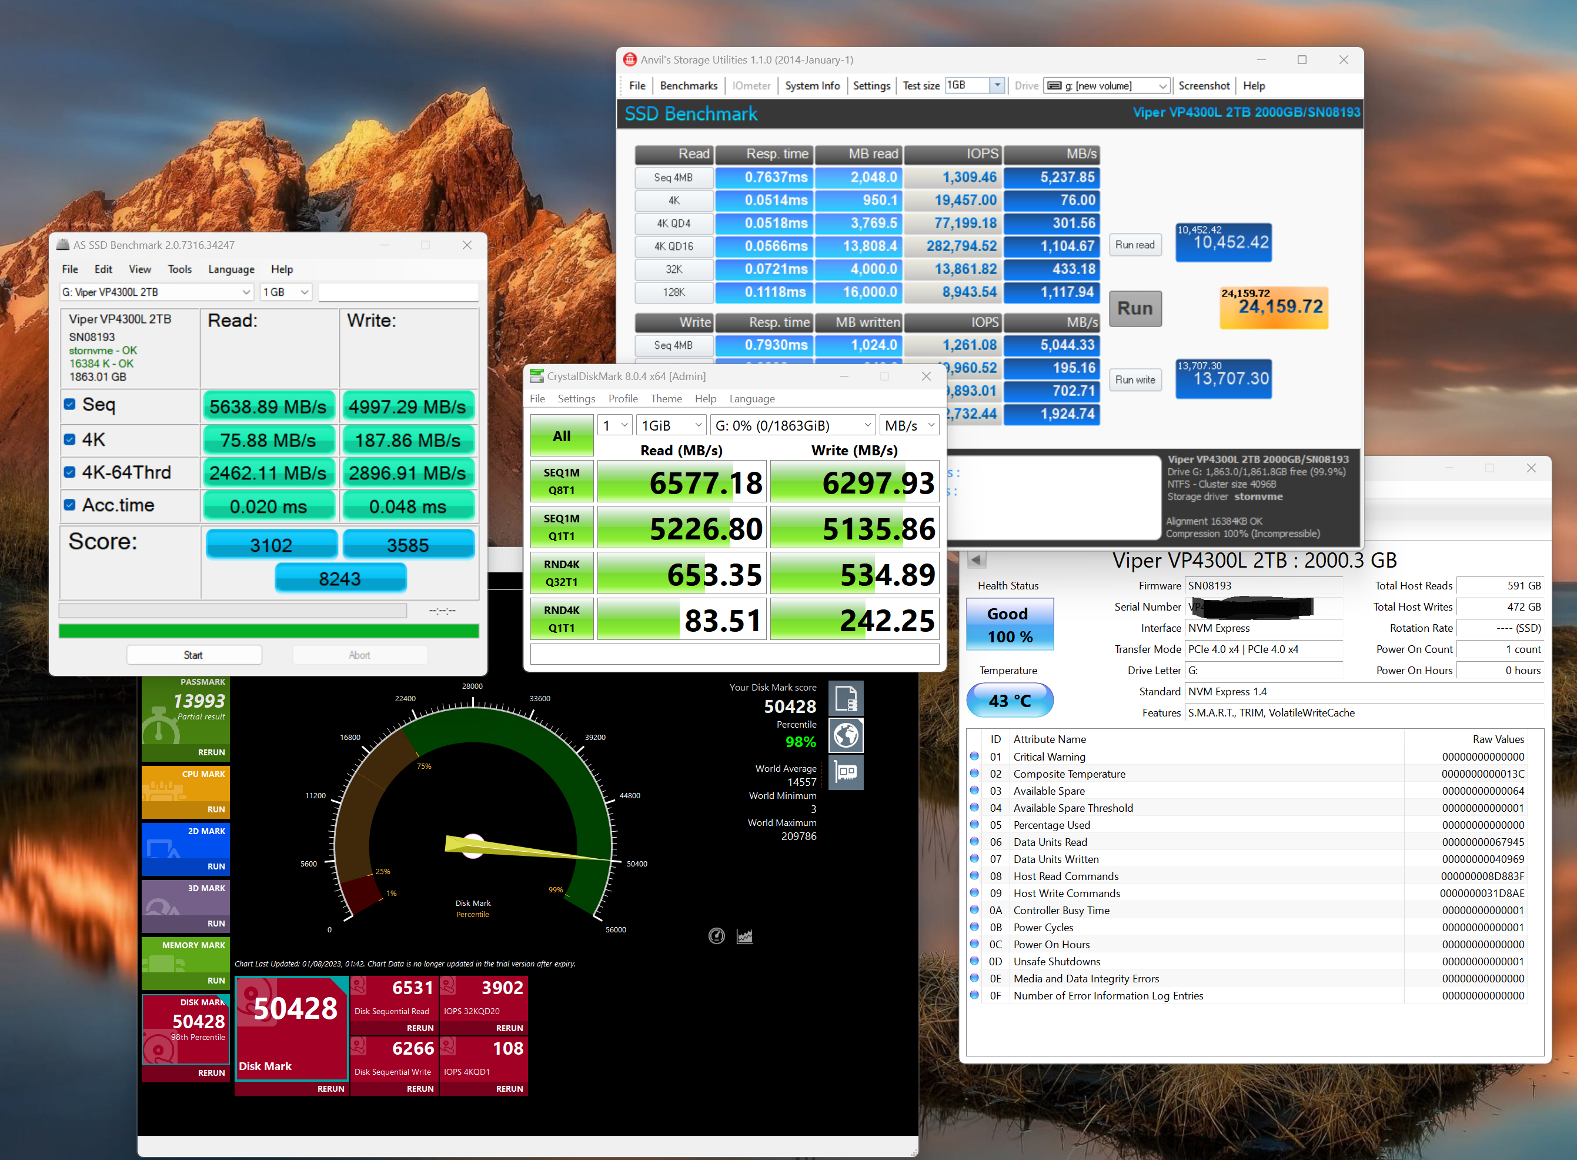Click the CPU Mark tile icon
This screenshot has width=1577, height=1160.
[x=163, y=791]
